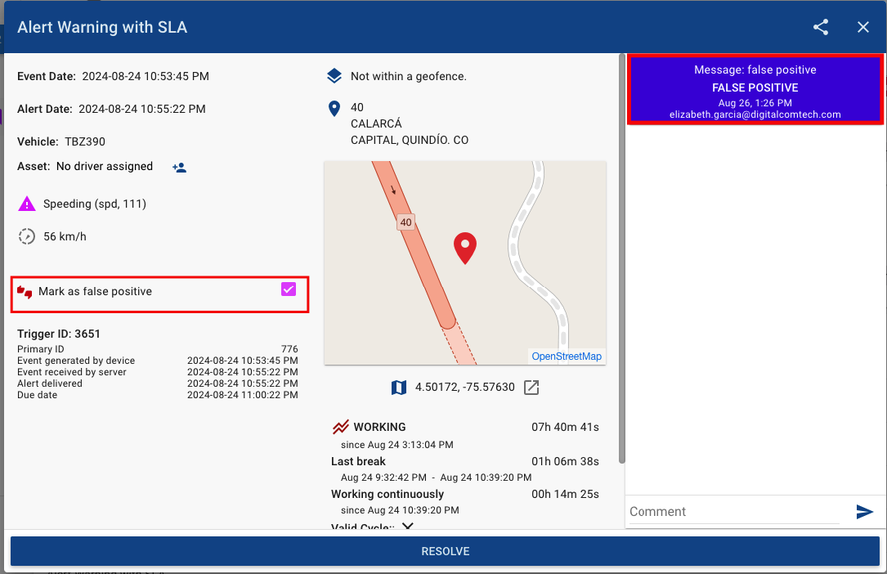Click the assign driver icon beside Asset
The image size is (887, 574).
pyautogui.click(x=179, y=168)
